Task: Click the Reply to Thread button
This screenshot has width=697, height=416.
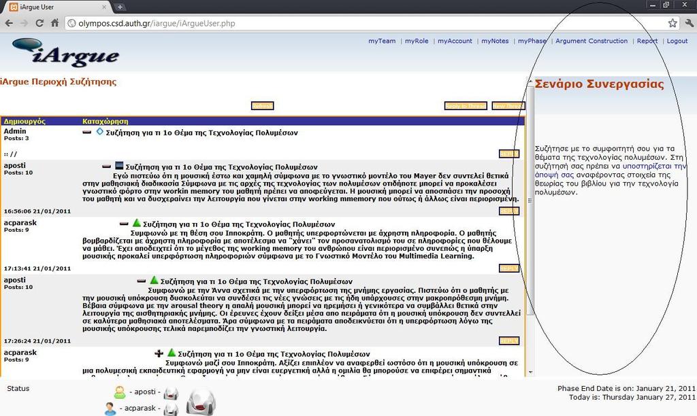Action: (x=466, y=105)
